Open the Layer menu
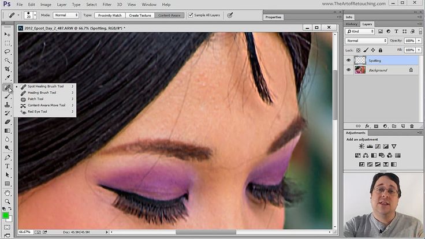Viewport: 425px width, 239px height. [x=62, y=5]
